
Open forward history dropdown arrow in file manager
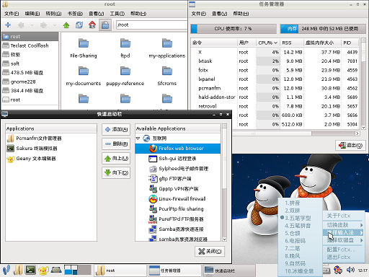[55, 25]
